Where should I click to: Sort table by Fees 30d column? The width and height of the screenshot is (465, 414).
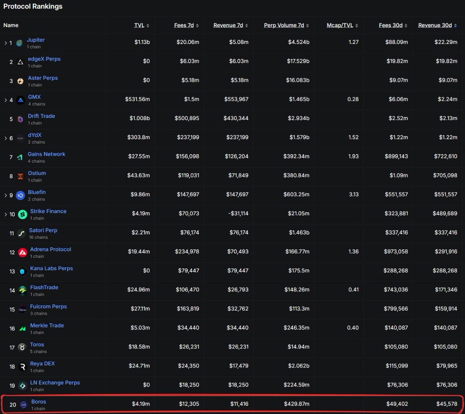tap(393, 25)
